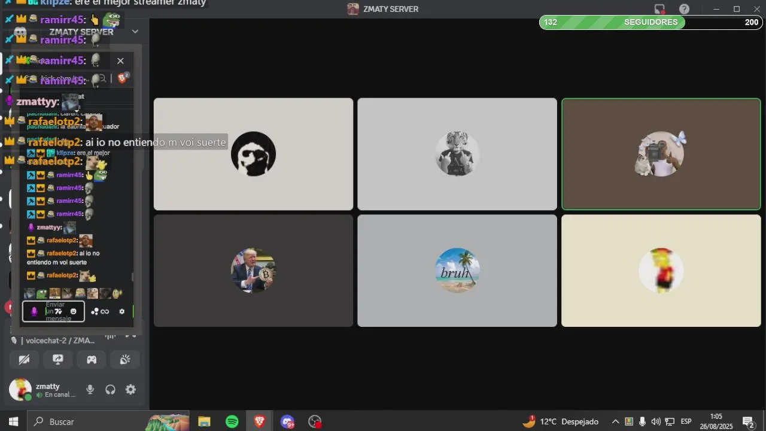Open network icon in system tray

670,421
